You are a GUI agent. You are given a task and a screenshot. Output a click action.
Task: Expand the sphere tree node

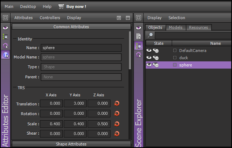tap(175, 65)
